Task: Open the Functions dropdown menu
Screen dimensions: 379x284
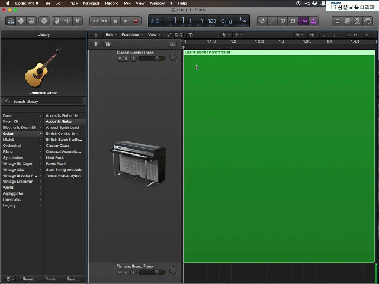Action: tap(132, 35)
